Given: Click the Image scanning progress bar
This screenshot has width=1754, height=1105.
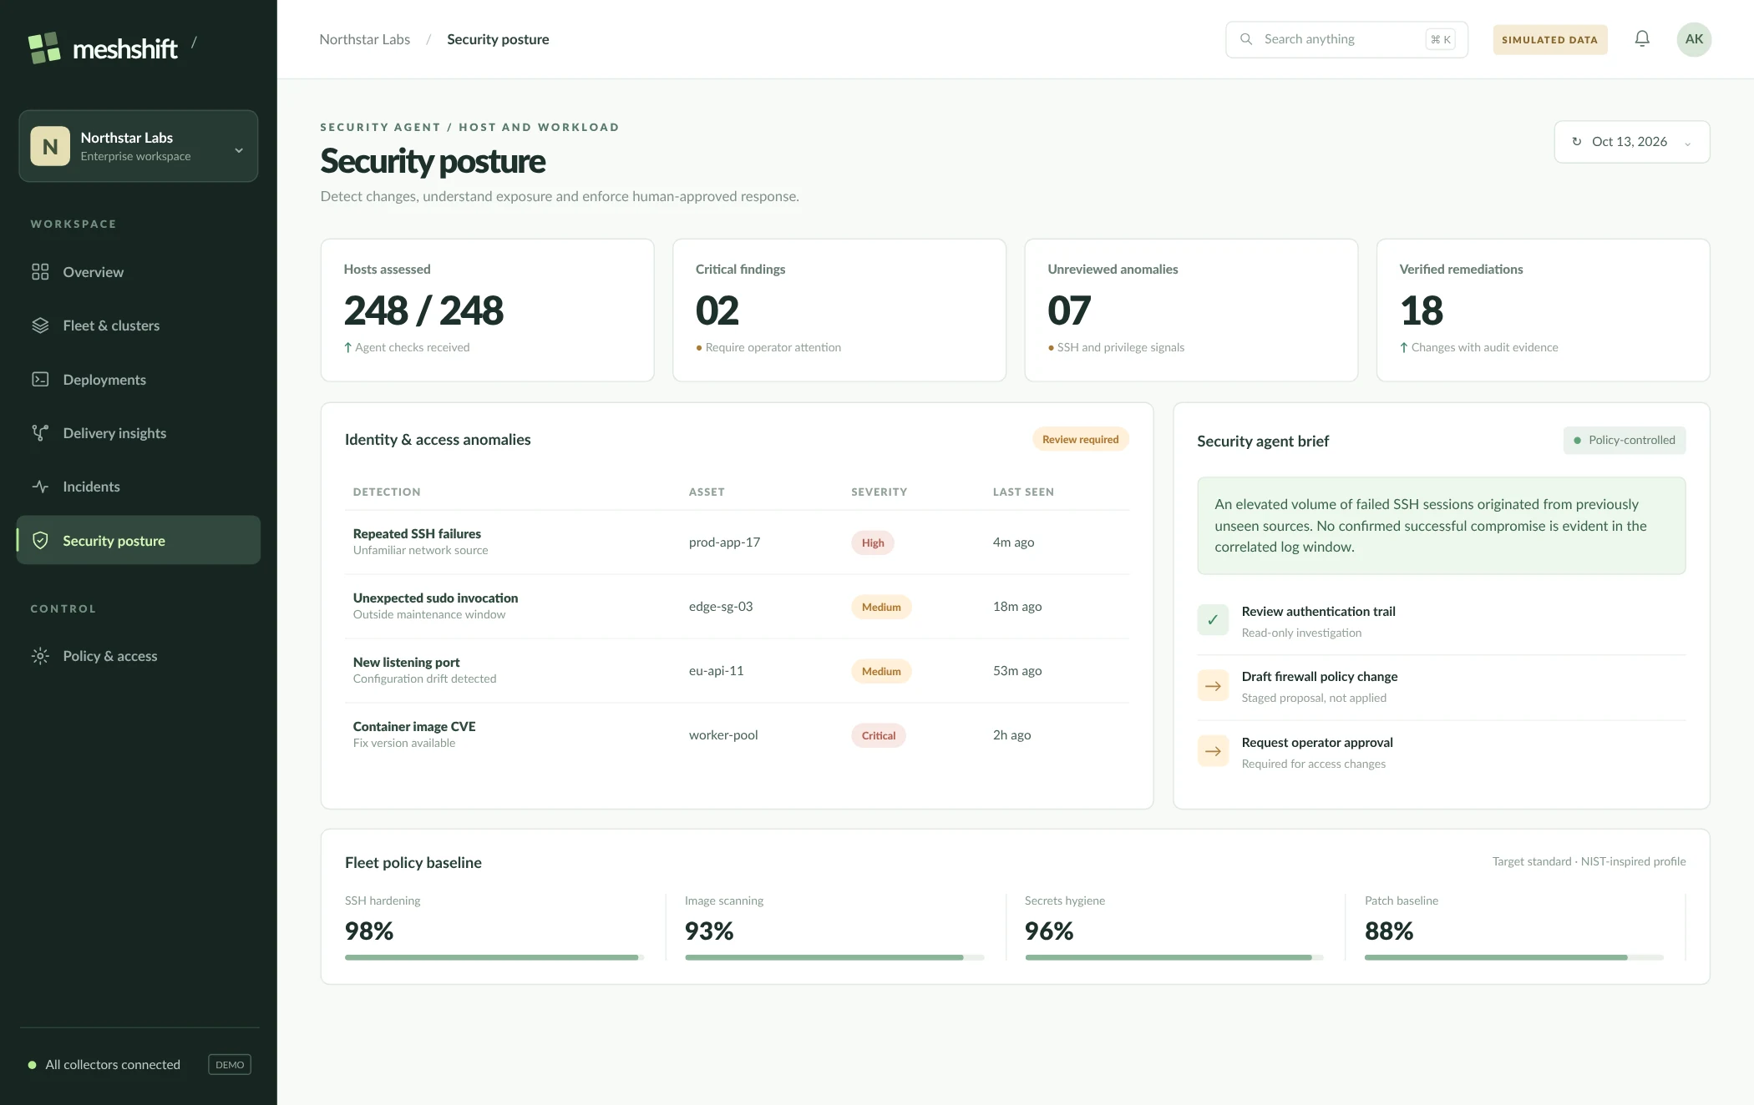Looking at the screenshot, I should coord(834,957).
